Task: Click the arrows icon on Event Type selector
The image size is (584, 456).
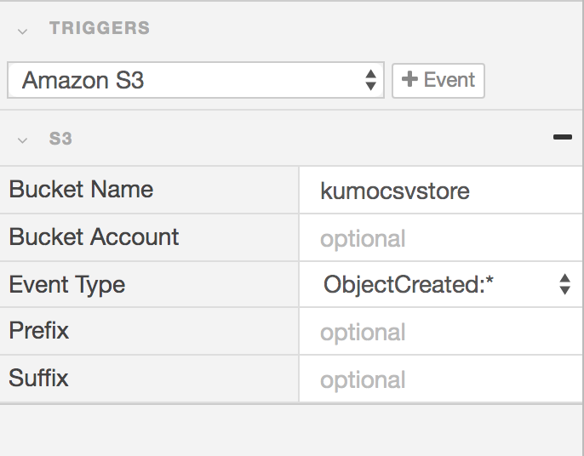Action: click(564, 285)
